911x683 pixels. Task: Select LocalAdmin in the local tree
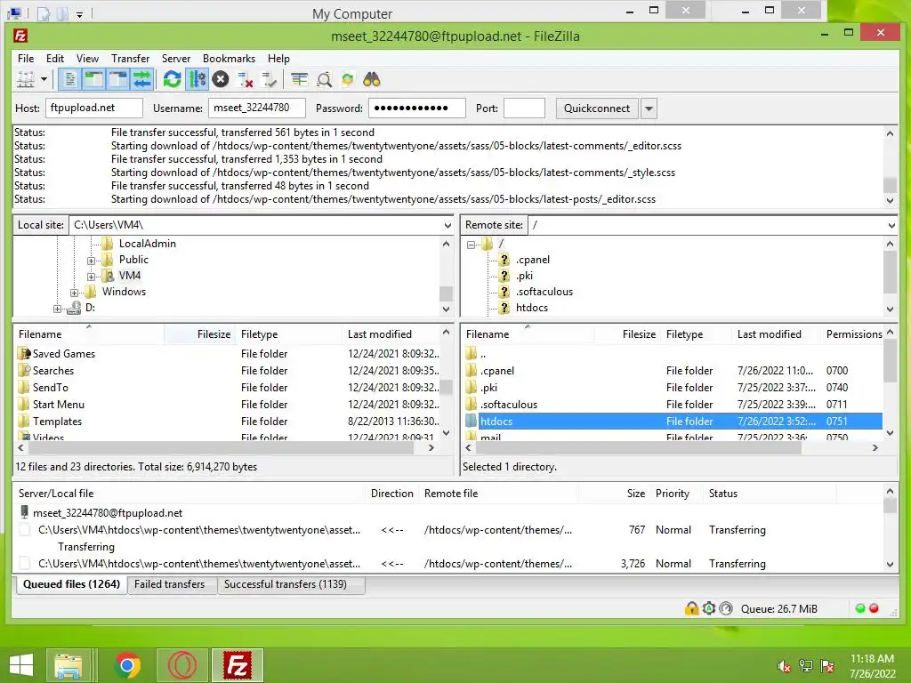[x=147, y=244]
